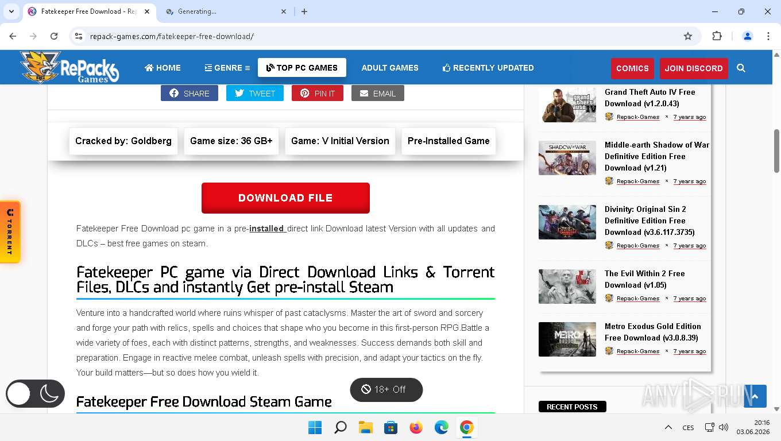Open Chrome extensions puzzle icon
The image size is (781, 441).
(x=717, y=36)
